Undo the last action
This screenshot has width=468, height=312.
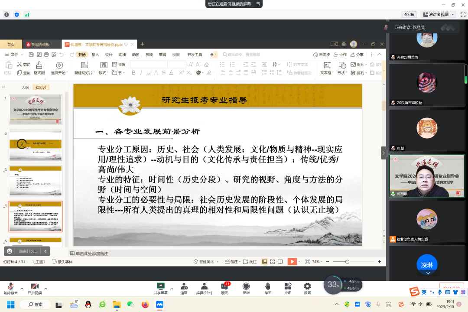click(62, 54)
